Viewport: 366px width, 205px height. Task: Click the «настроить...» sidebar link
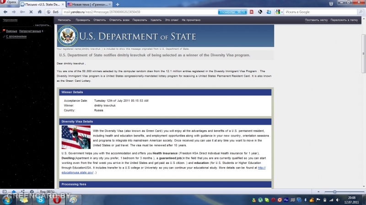[x=43, y=25]
